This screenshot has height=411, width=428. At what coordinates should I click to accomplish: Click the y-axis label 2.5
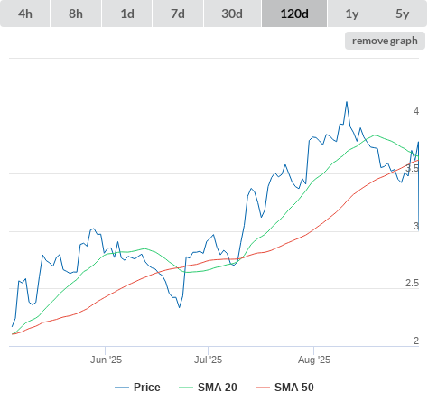click(412, 283)
